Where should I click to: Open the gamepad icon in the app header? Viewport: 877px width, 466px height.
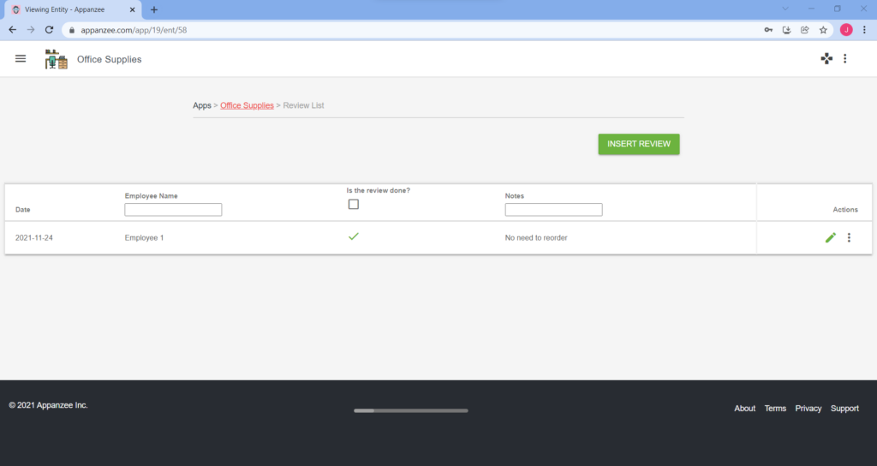tap(826, 59)
